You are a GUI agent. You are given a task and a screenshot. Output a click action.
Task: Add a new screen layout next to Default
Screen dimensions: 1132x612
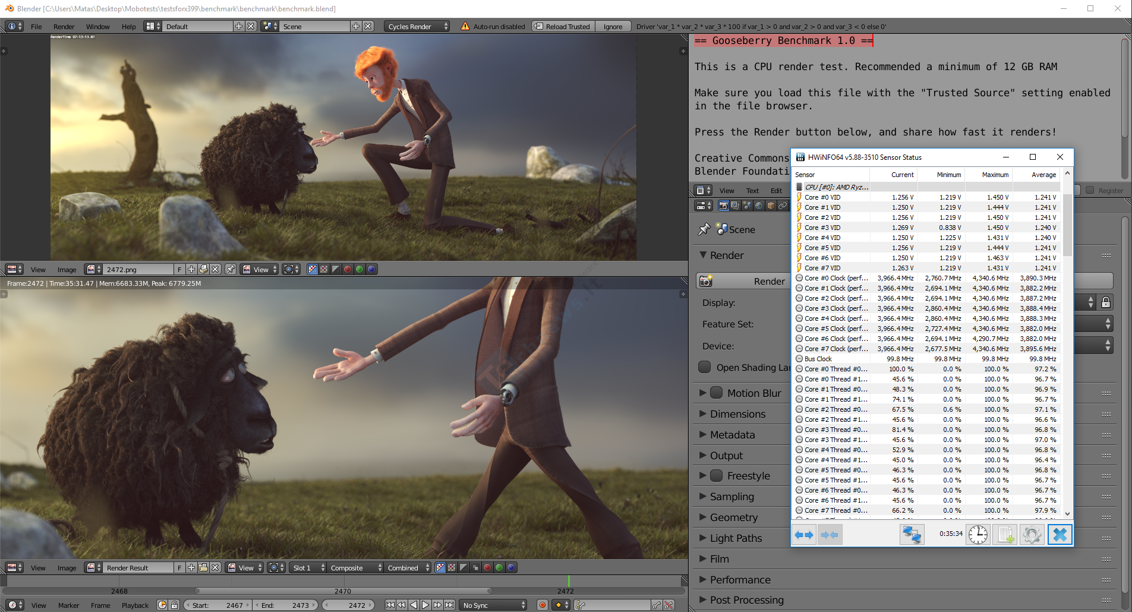pyautogui.click(x=239, y=26)
